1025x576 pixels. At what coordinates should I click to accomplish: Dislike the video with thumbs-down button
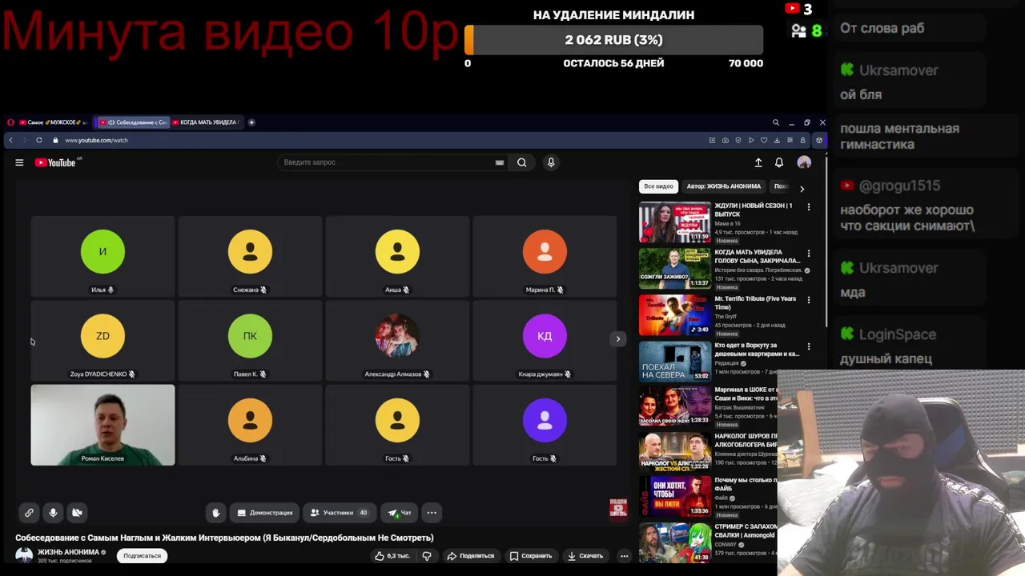[x=427, y=556]
